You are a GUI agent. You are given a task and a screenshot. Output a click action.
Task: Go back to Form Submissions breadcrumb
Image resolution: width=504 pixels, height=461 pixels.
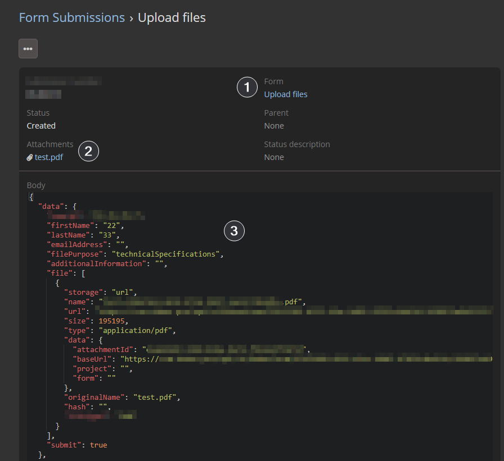[x=72, y=17]
